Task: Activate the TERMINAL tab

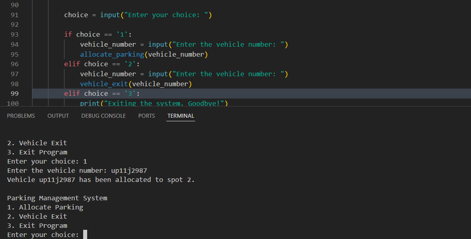Action: [x=181, y=116]
